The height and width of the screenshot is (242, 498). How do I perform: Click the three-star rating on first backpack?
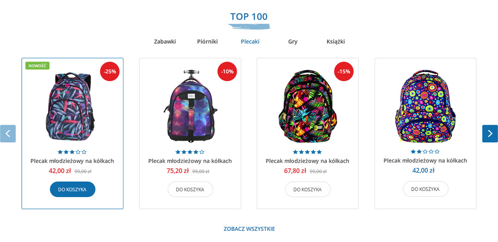tap(72, 152)
